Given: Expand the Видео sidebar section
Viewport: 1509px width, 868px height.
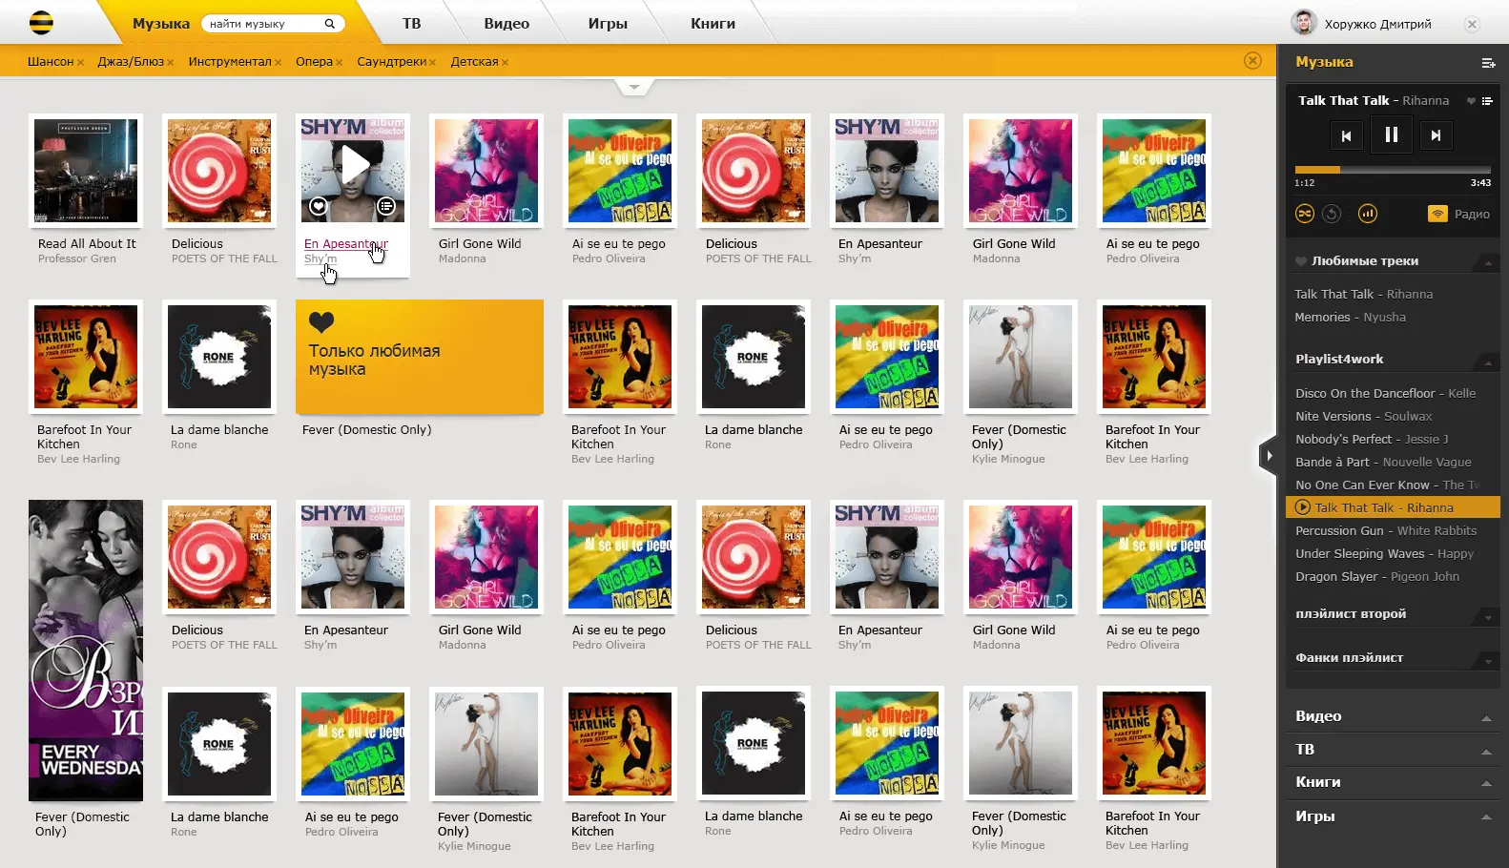Looking at the screenshot, I should coord(1486,717).
